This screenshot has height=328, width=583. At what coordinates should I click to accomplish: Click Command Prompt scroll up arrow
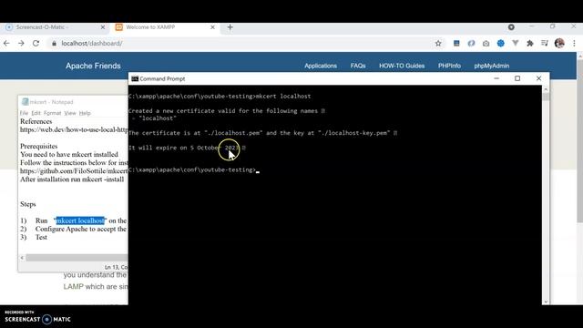(546, 89)
